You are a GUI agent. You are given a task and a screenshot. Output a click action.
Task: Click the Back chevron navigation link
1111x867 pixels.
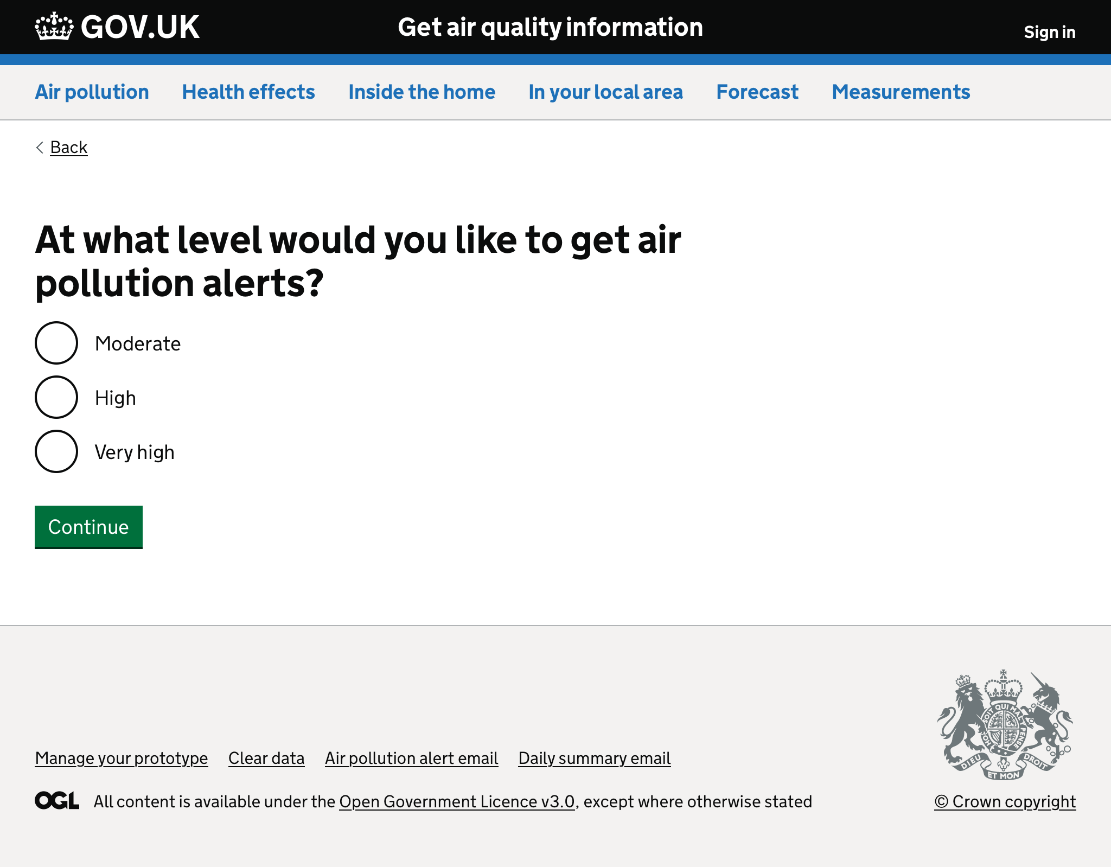point(60,147)
